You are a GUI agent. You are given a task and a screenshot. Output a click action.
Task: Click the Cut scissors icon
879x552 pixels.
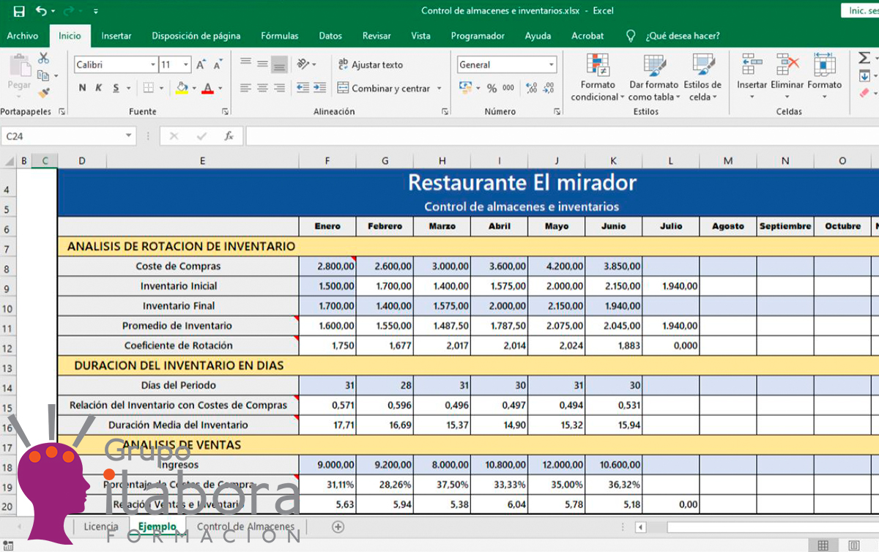coord(43,58)
